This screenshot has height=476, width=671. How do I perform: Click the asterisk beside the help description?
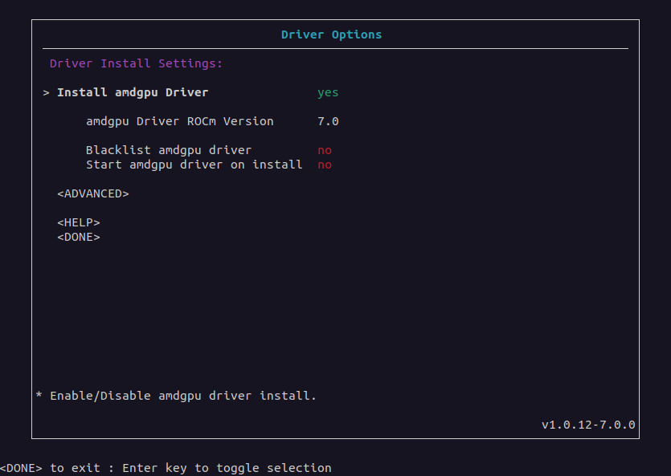point(39,395)
